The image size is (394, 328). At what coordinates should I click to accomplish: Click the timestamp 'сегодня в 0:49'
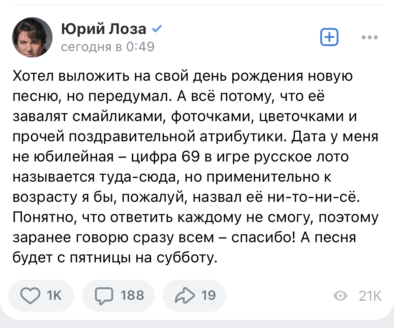click(x=107, y=47)
